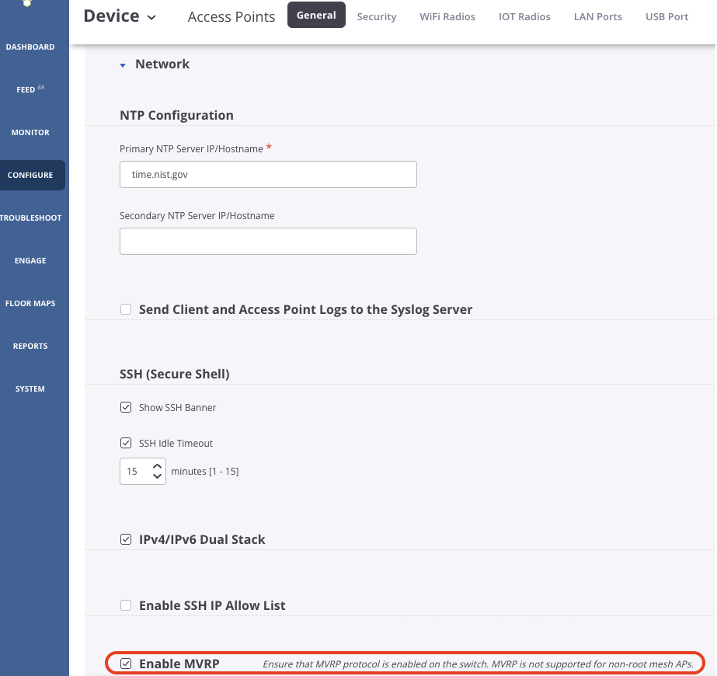The width and height of the screenshot is (717, 676).
Task: Enable MVRP
Action: 126,664
